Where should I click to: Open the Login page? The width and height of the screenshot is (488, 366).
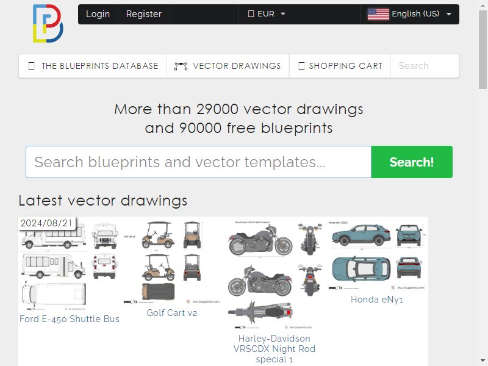click(x=98, y=14)
